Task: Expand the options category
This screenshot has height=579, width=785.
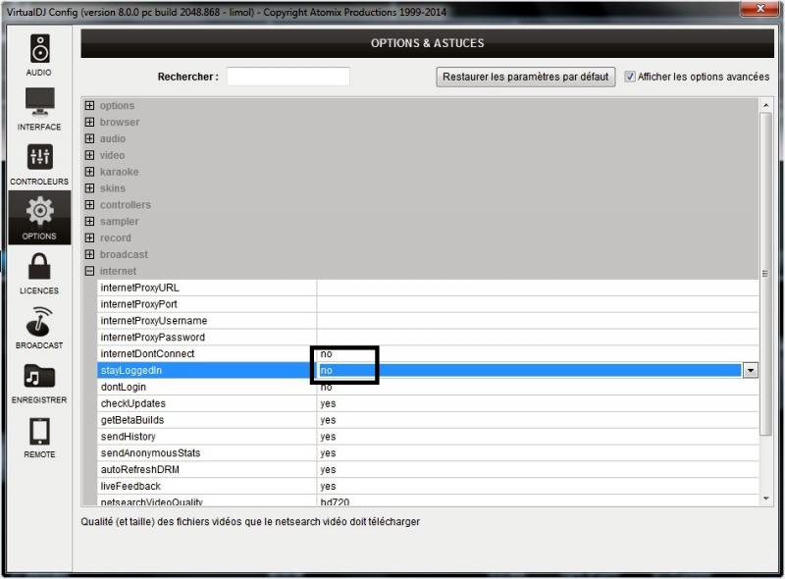Action: coord(89,105)
